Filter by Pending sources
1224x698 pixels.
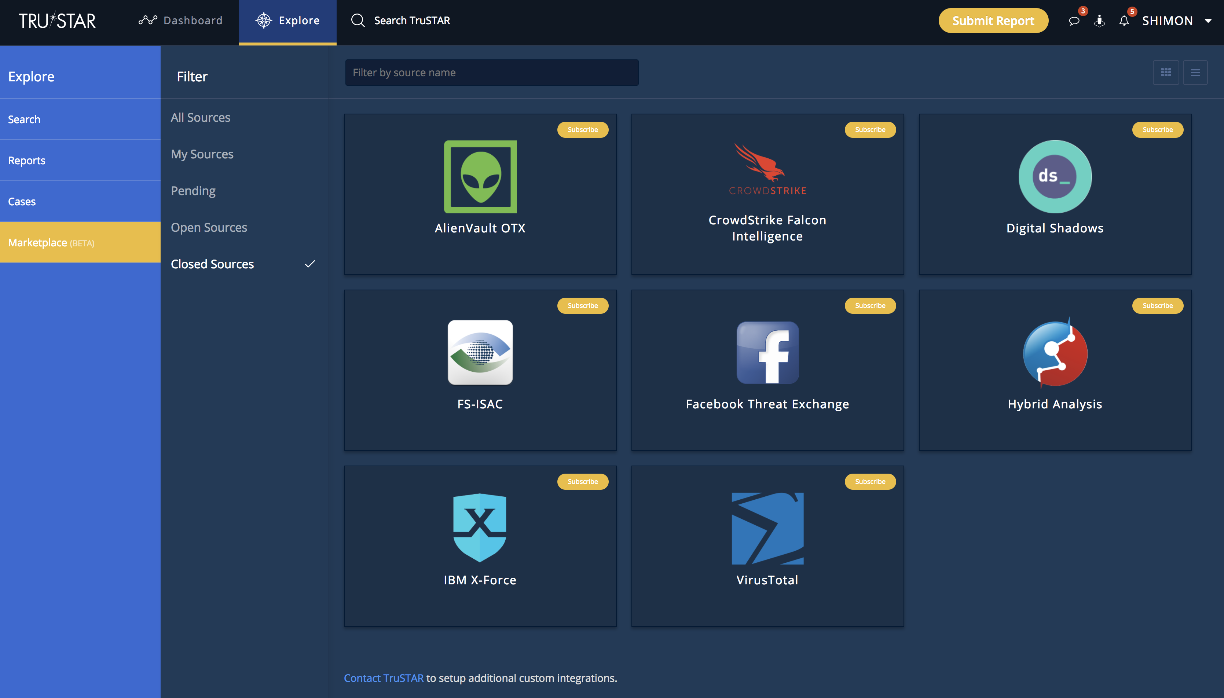click(x=193, y=191)
